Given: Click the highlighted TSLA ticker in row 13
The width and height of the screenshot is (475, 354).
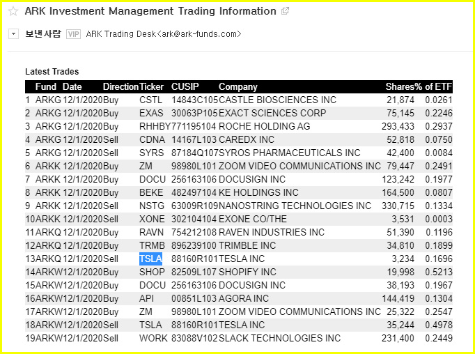Looking at the screenshot, I should click(150, 259).
